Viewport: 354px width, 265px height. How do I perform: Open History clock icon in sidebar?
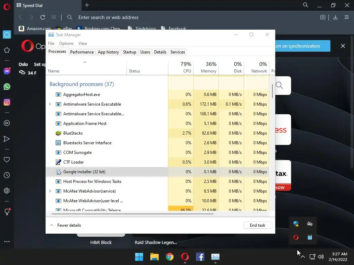click(7, 175)
